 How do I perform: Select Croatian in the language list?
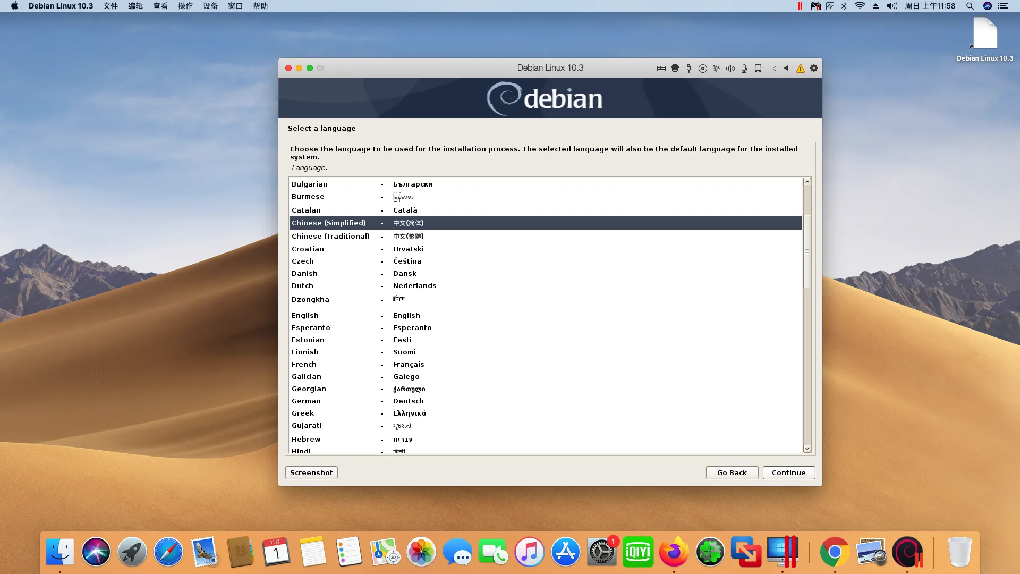point(546,249)
